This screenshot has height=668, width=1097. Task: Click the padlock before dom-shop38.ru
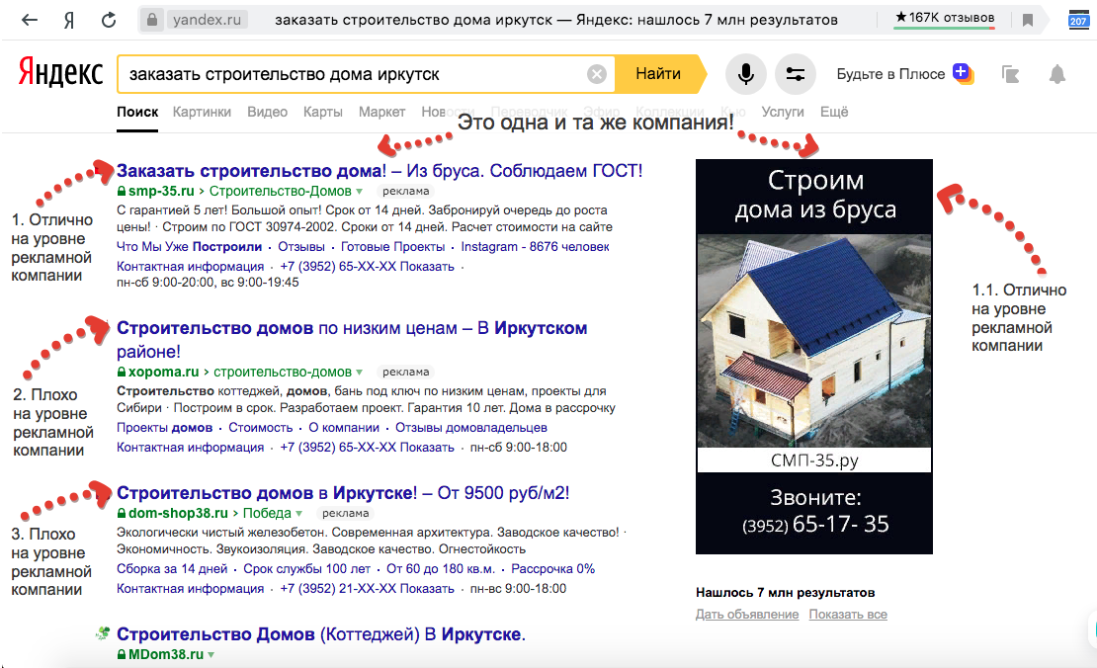coord(122,514)
